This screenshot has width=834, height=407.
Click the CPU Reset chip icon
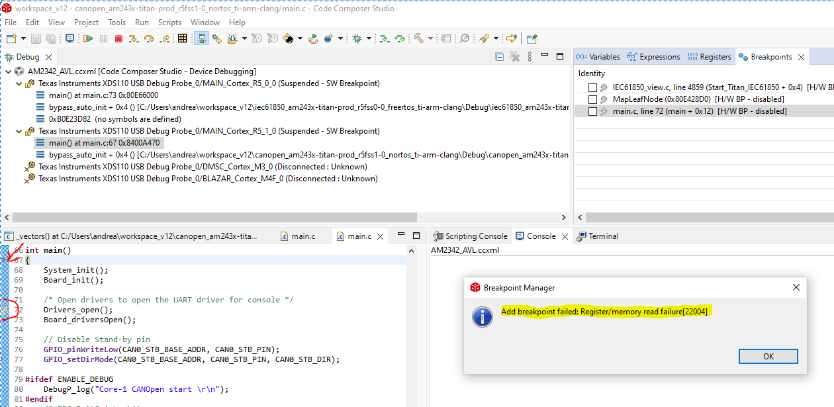[288, 38]
